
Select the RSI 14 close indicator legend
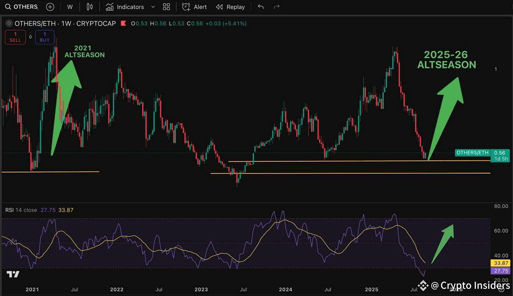(21, 210)
